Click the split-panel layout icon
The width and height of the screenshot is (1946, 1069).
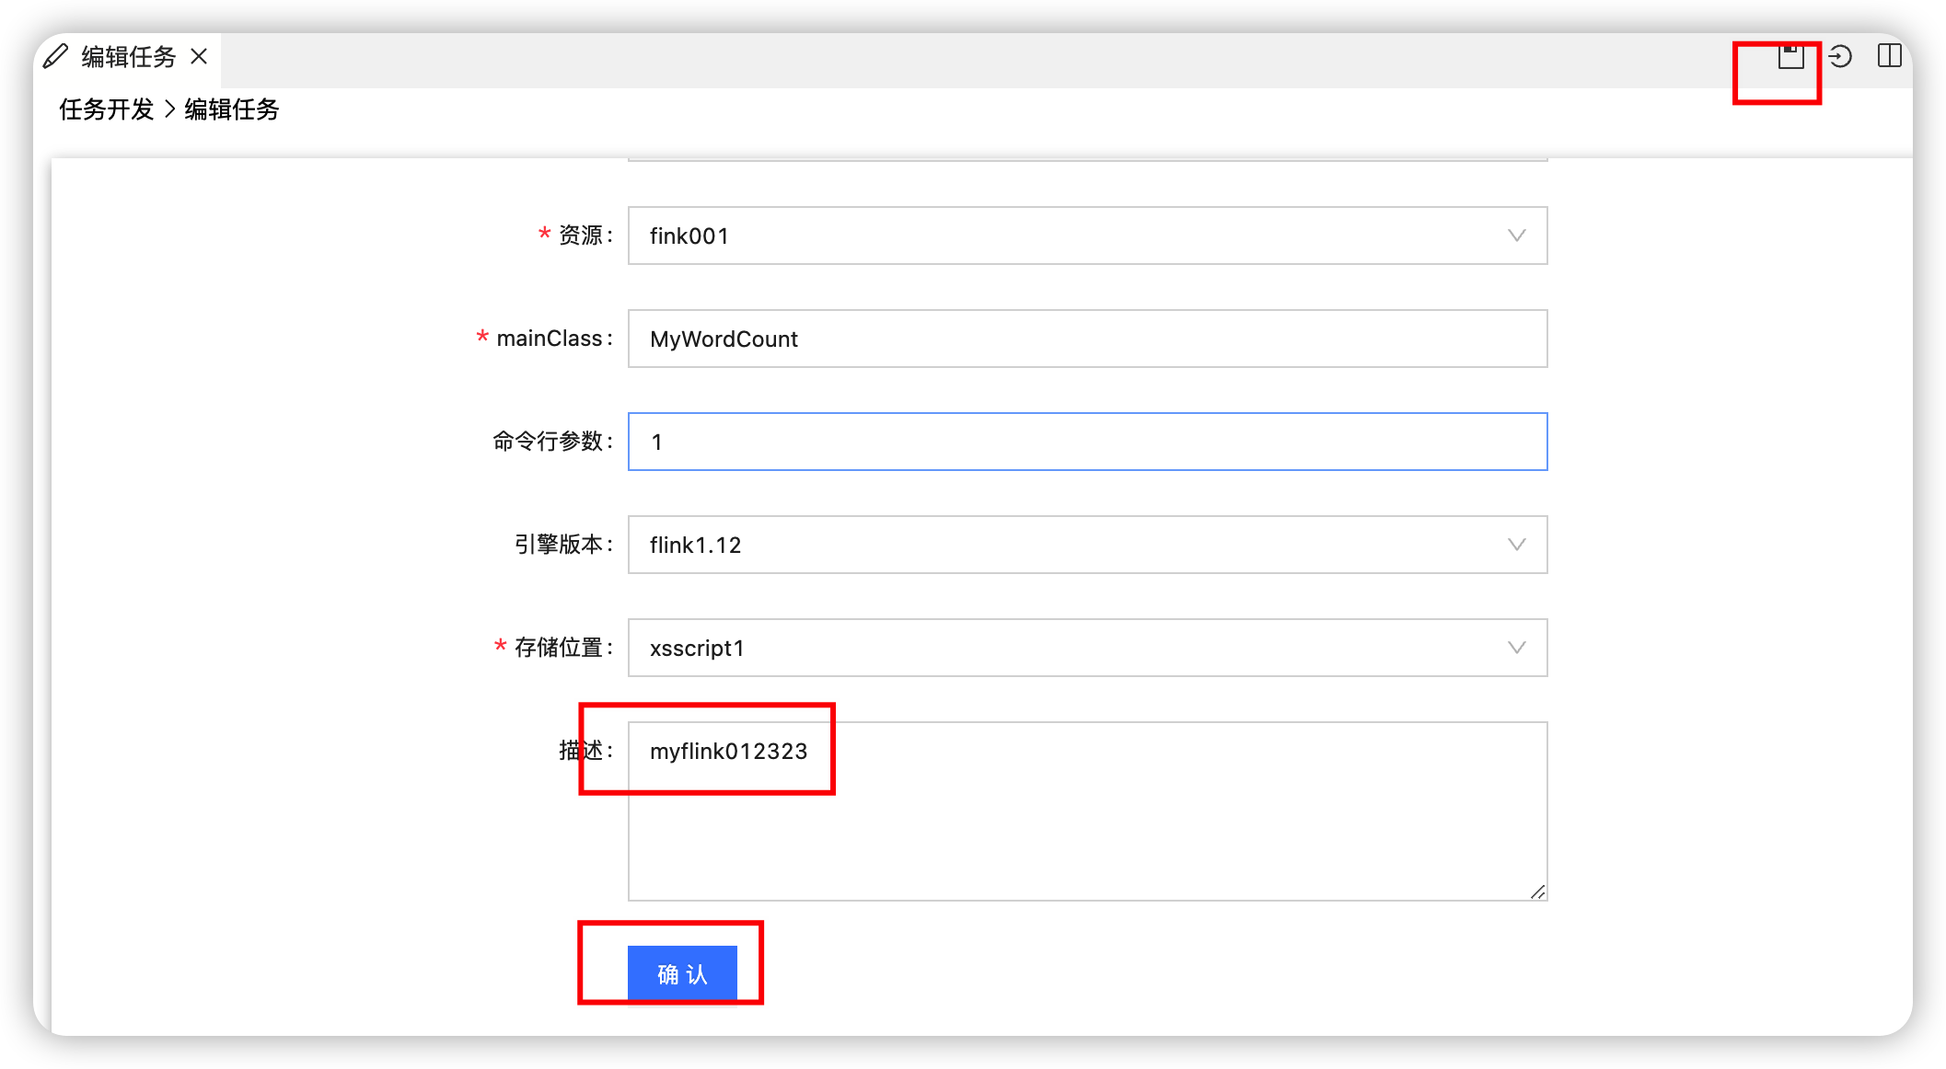point(1889,56)
